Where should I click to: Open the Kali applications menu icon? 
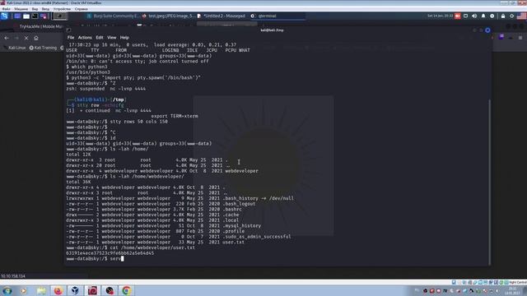point(4,16)
